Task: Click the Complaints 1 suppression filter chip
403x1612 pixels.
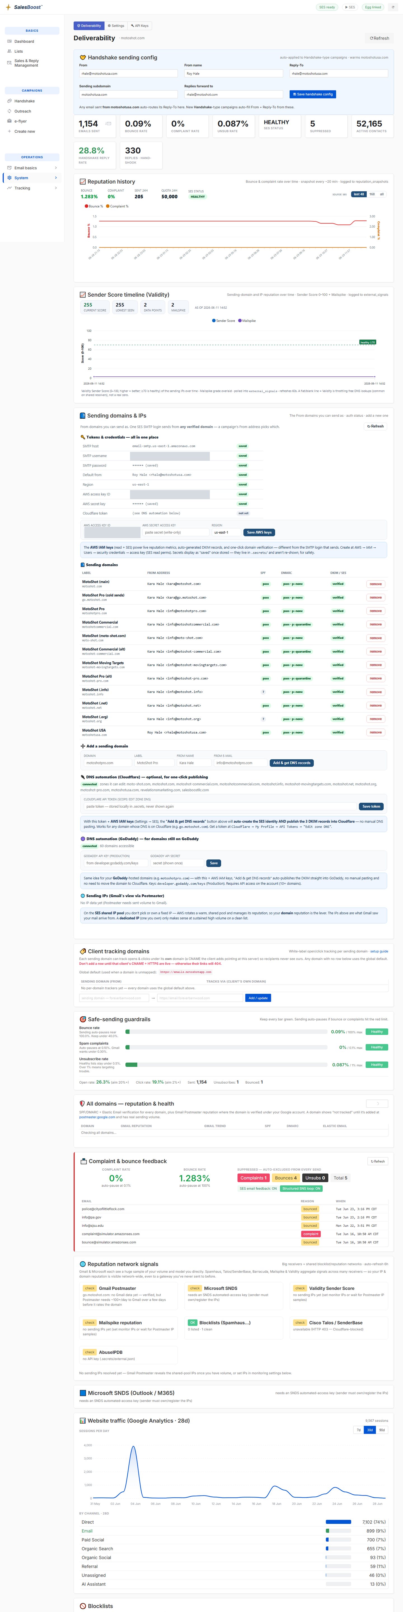Action: point(254,1178)
